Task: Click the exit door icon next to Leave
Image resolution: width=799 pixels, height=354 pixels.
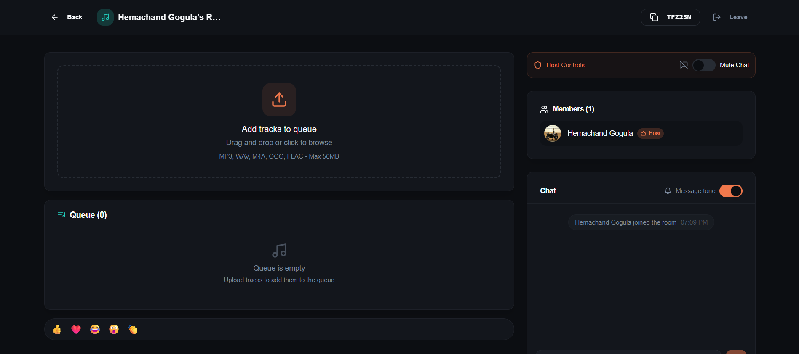Action: pyautogui.click(x=716, y=17)
